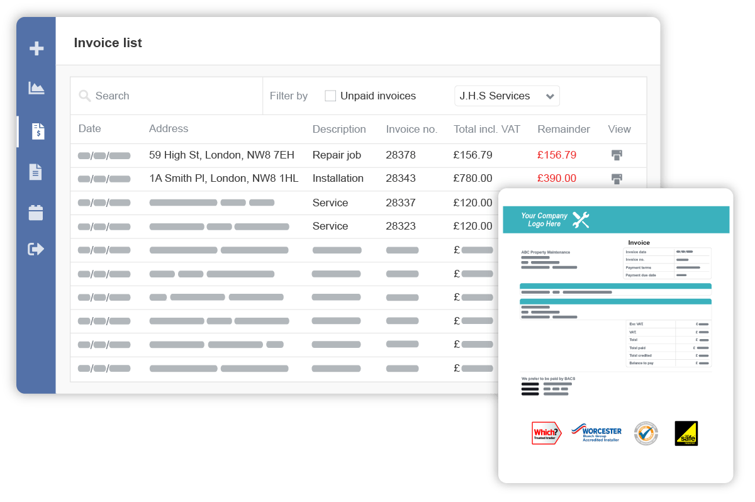
Task: Click the Which? Trusted Trader badge
Action: pos(545,433)
